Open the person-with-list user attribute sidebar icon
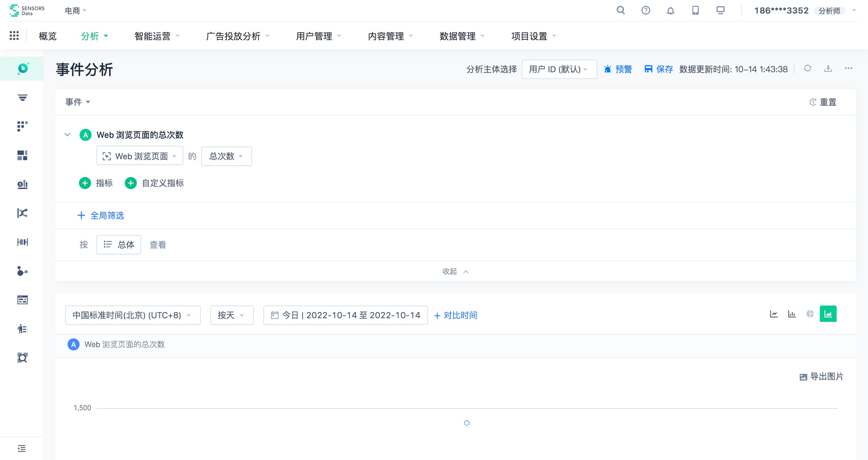868x460 pixels. point(23,329)
